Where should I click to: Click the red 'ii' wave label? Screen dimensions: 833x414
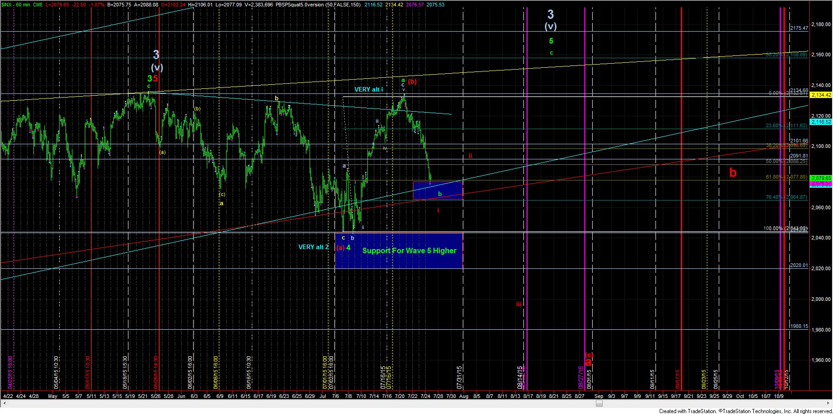coord(471,156)
